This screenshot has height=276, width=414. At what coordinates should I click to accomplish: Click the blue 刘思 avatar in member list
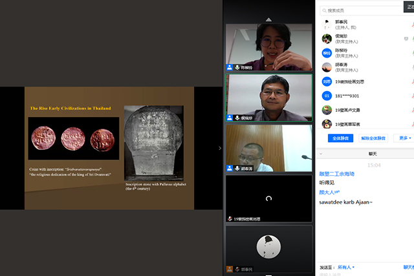tap(327, 81)
